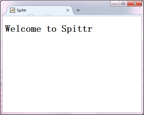Close the Spittr tab

pyautogui.click(x=68, y=10)
